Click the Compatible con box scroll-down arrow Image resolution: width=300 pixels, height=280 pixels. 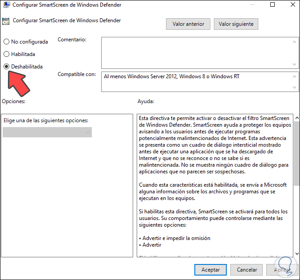(294, 88)
